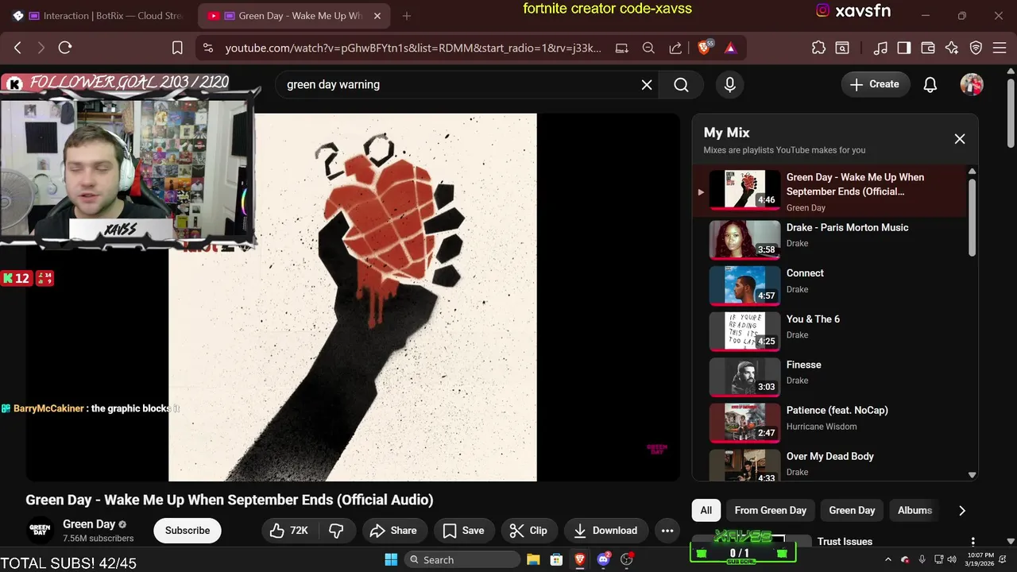Click the Clip scissors button
This screenshot has height=572, width=1017.
[x=529, y=531]
